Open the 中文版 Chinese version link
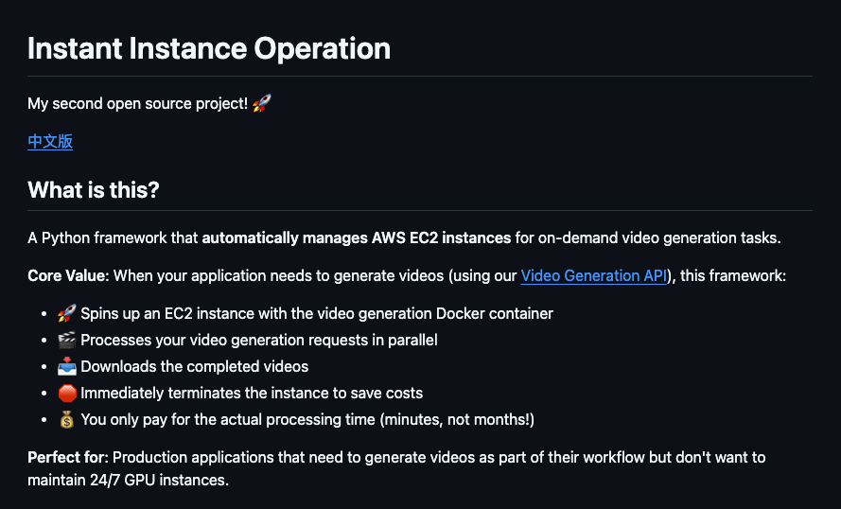841x509 pixels. click(50, 142)
